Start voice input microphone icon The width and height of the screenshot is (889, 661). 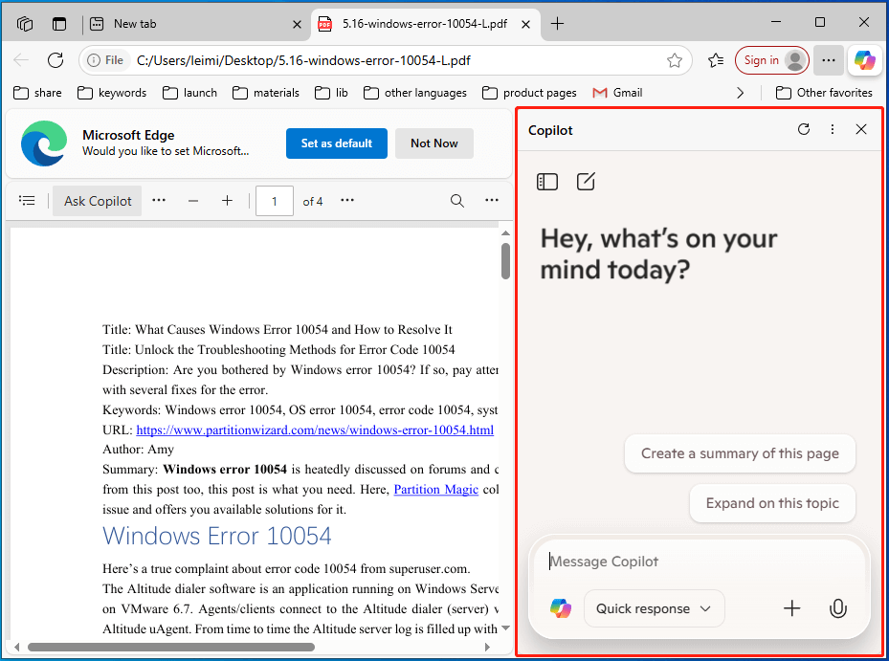(837, 608)
